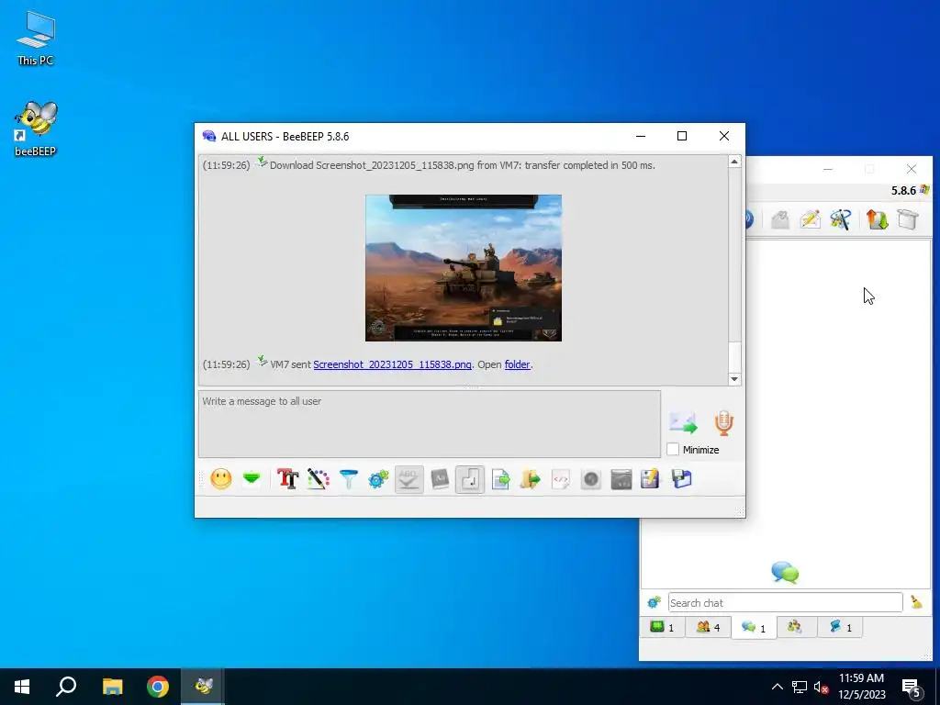Switch to the groups tab with no count

[797, 627]
